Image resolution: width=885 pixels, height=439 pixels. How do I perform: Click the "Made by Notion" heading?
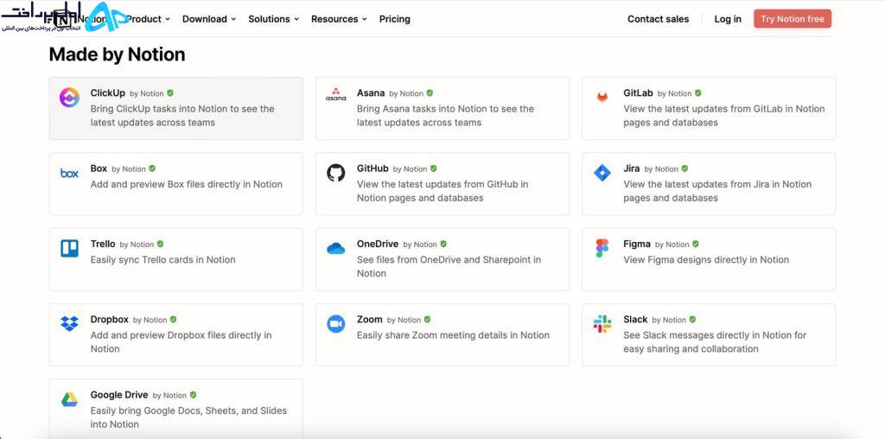[117, 54]
